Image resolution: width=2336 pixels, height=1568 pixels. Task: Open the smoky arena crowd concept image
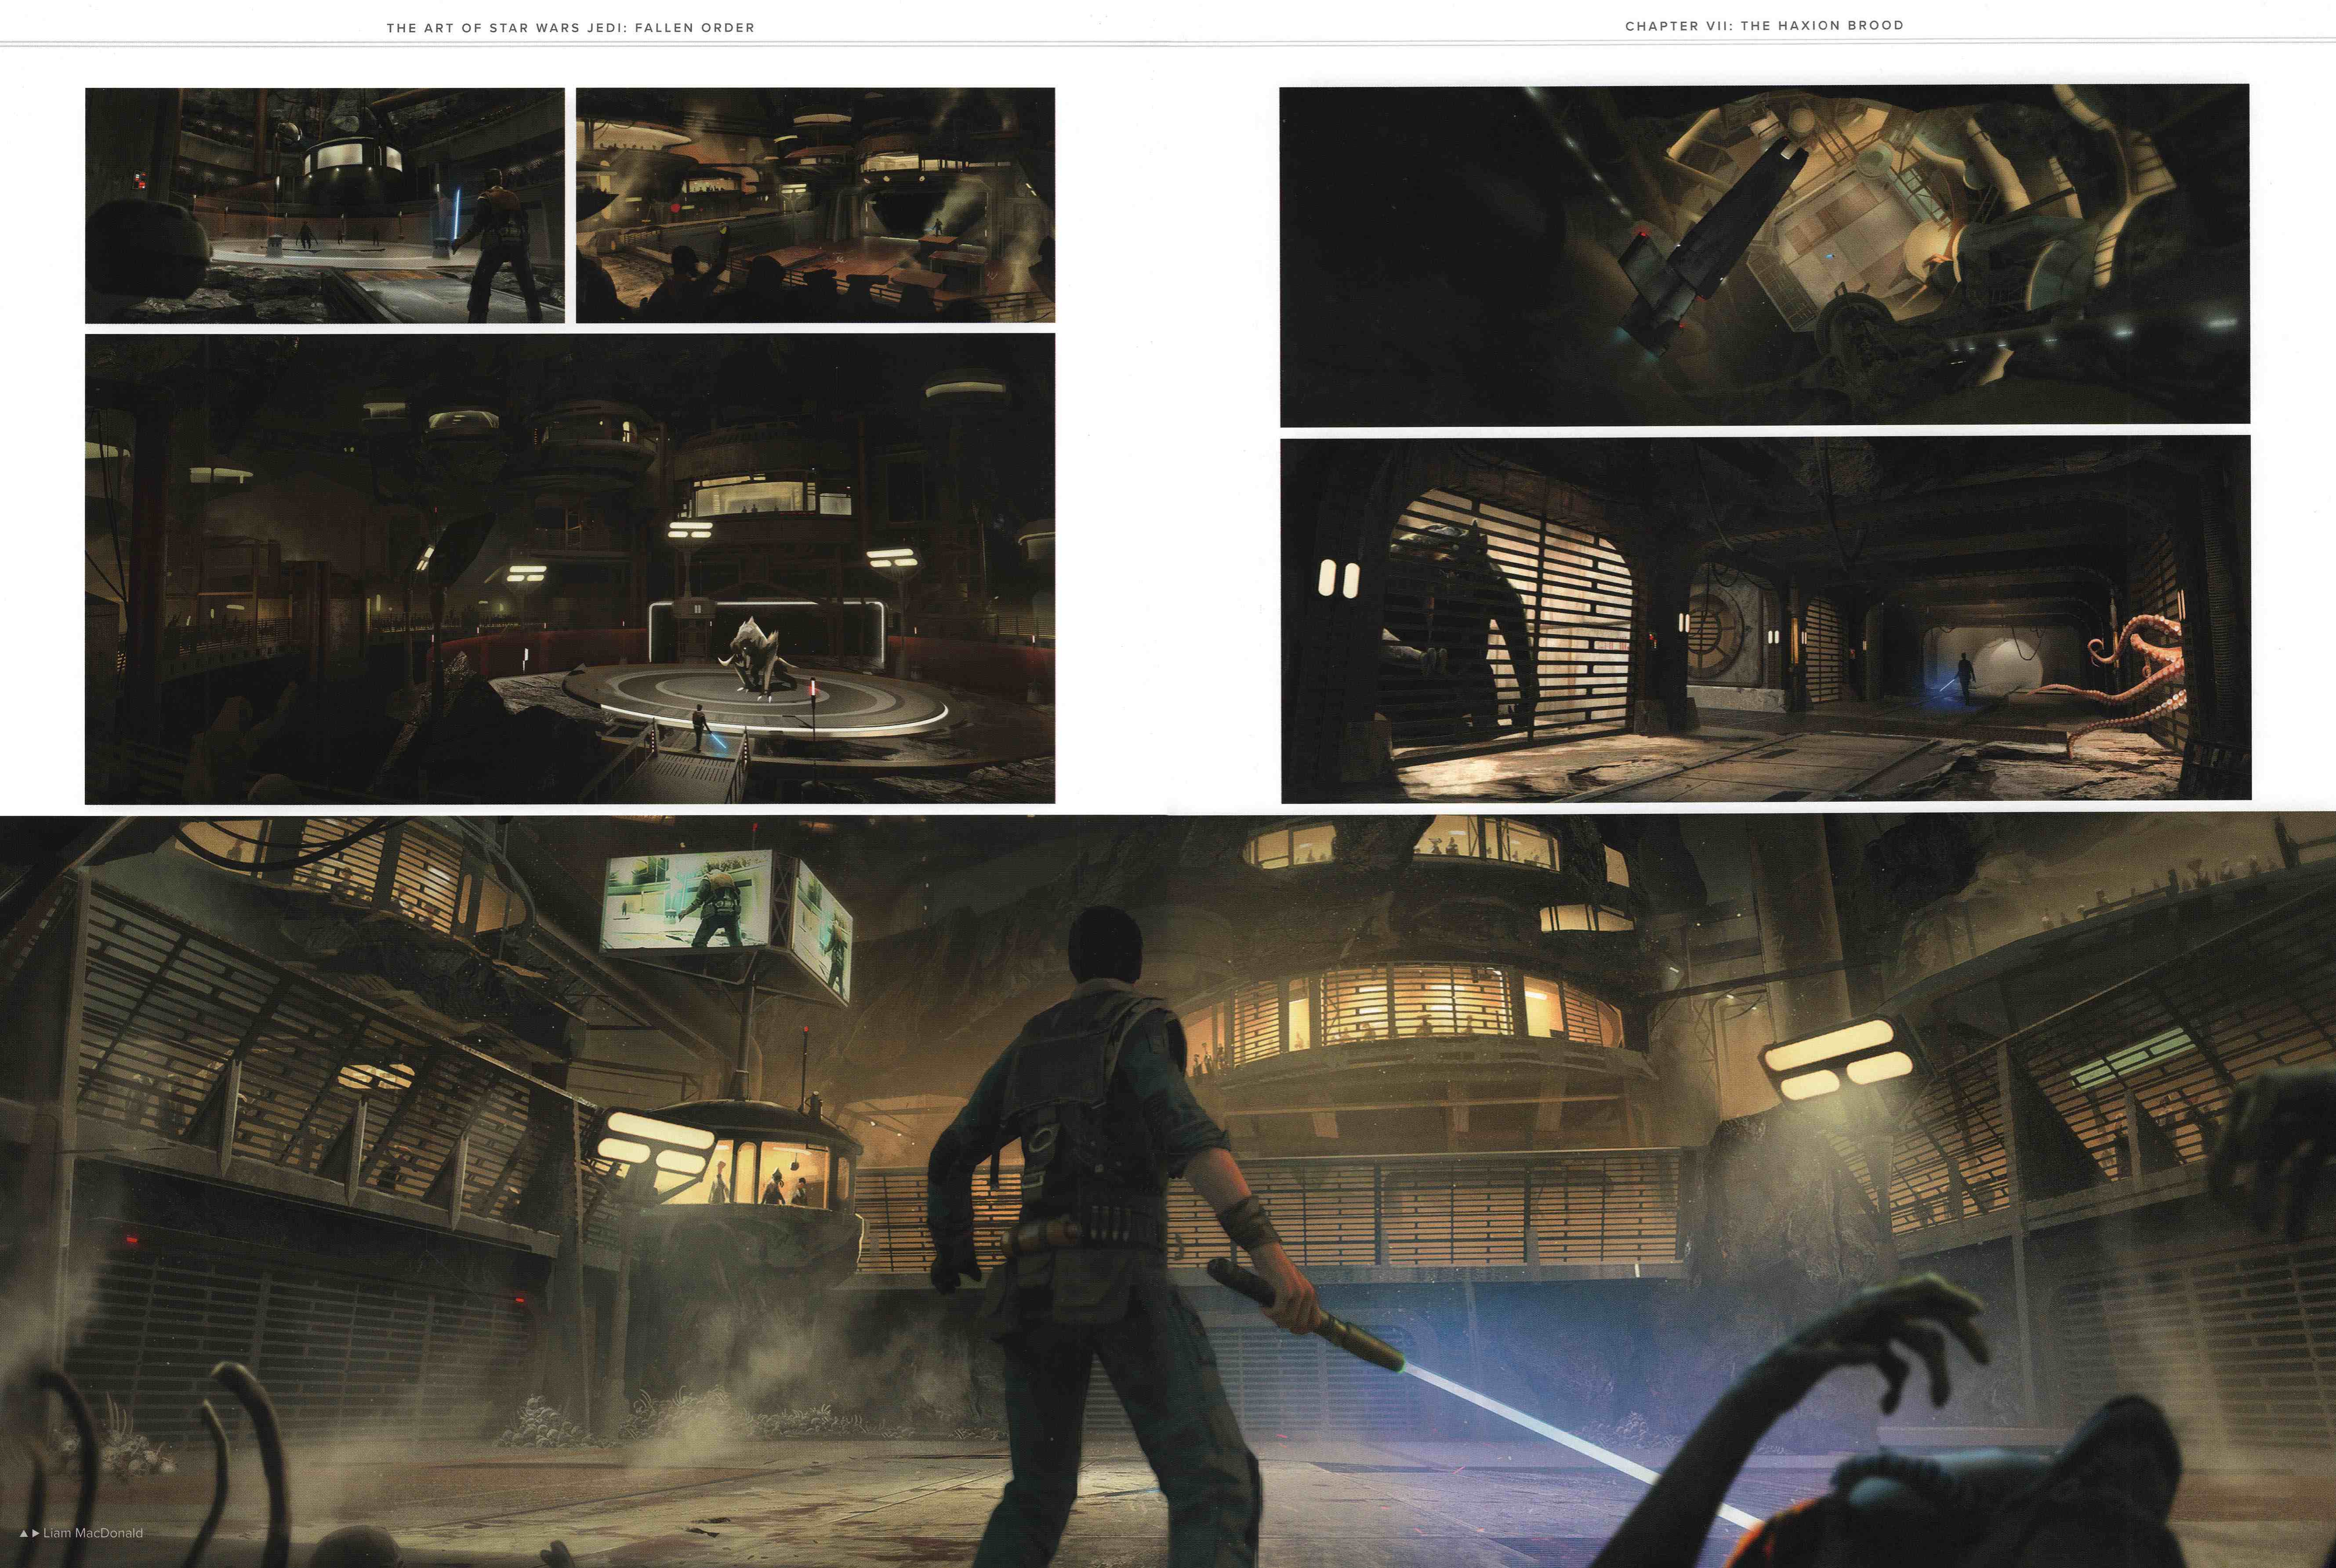[x=815, y=205]
